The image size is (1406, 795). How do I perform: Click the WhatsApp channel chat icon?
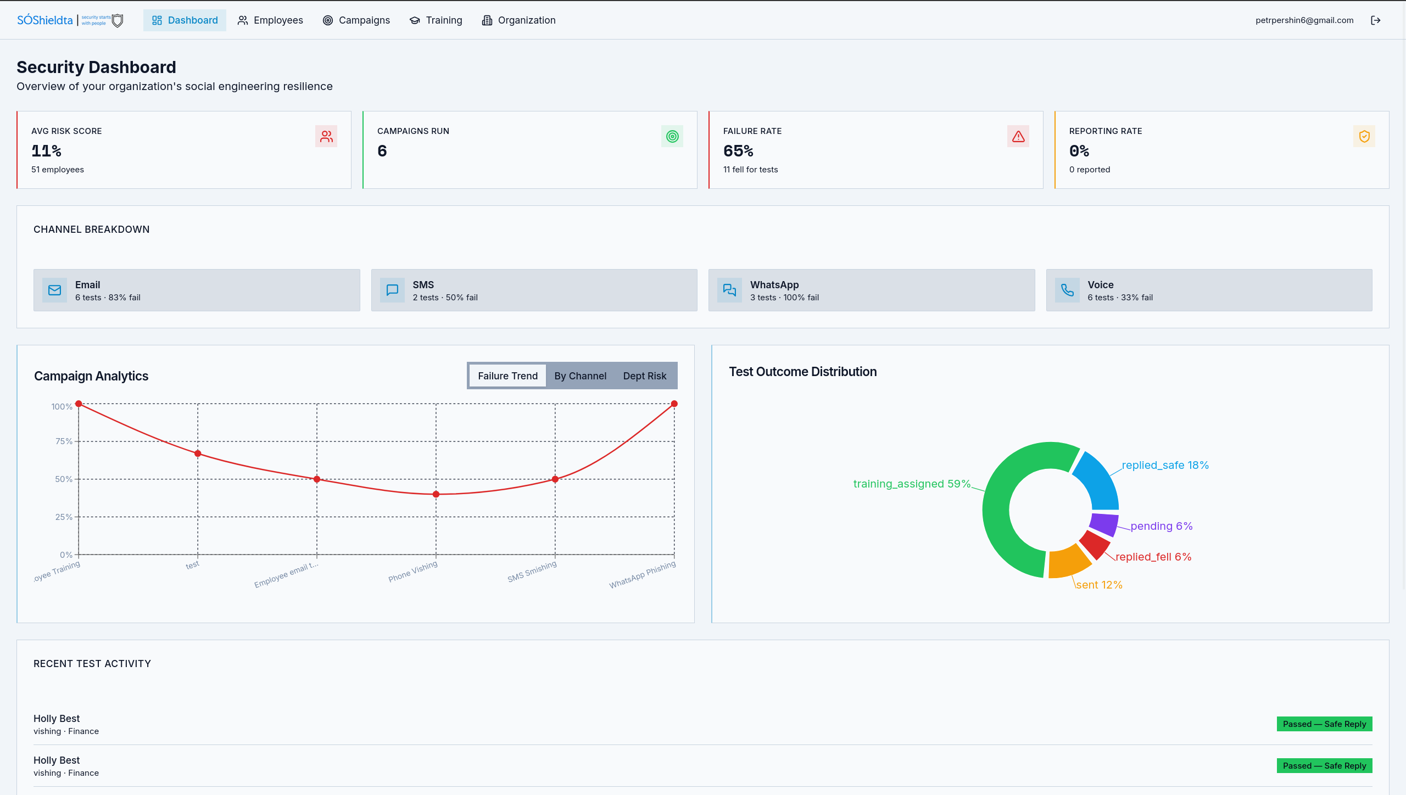729,290
